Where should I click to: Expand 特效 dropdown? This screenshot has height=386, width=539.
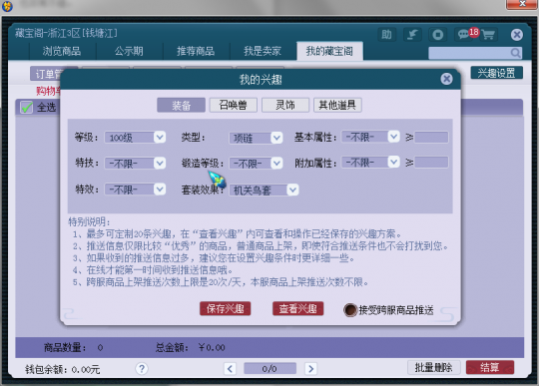coord(135,189)
